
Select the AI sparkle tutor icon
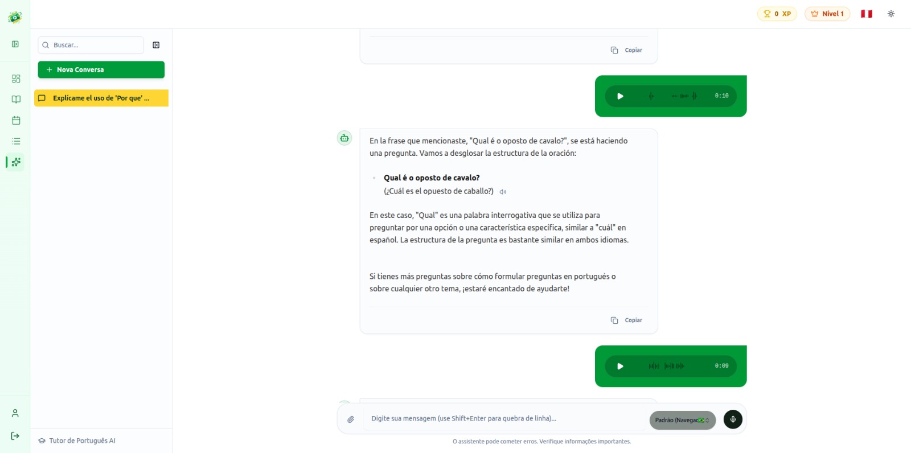point(16,162)
